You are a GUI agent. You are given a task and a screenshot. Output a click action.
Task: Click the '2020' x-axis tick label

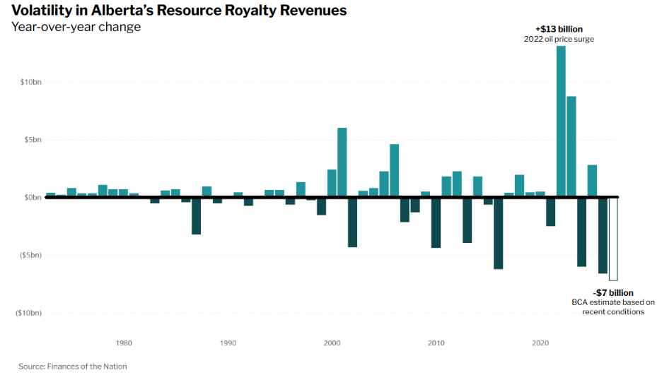[x=540, y=343]
